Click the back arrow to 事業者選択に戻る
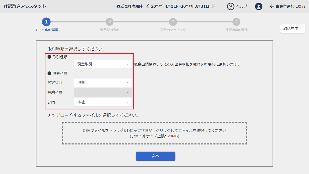The image size is (309, 174). coord(272,6)
